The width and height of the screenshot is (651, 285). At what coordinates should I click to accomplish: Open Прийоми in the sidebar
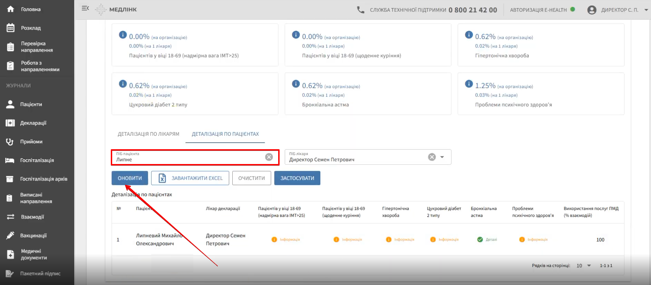(31, 142)
